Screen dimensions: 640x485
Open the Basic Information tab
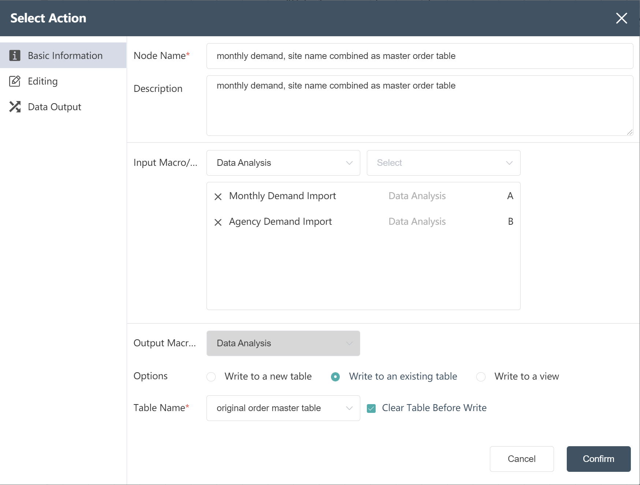(63, 55)
